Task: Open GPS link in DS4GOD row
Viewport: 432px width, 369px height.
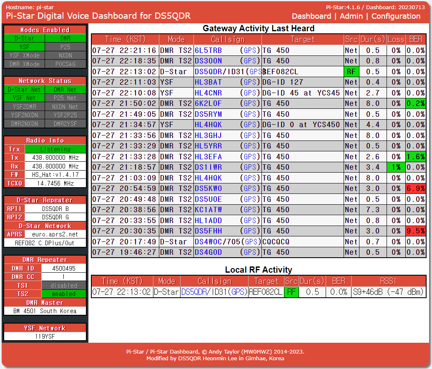Action: [x=250, y=252]
